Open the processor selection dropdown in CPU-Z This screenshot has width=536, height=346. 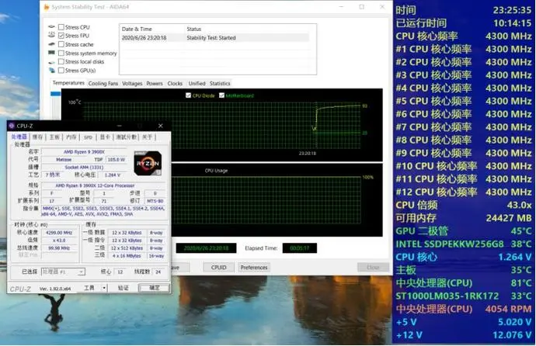pos(81,272)
